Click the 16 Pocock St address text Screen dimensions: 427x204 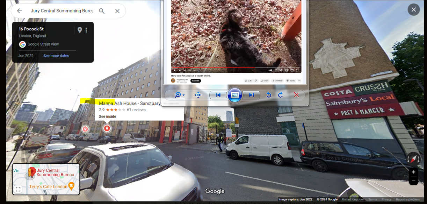click(x=31, y=29)
